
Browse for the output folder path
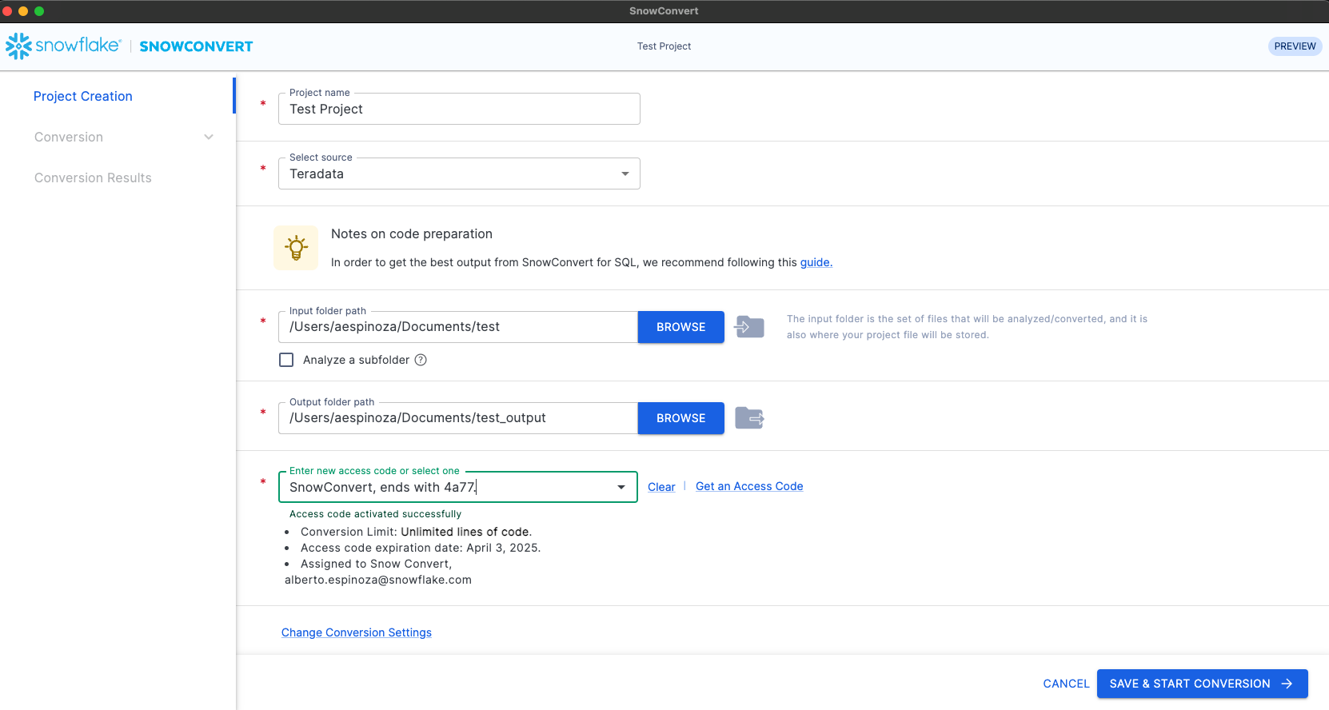[680, 418]
